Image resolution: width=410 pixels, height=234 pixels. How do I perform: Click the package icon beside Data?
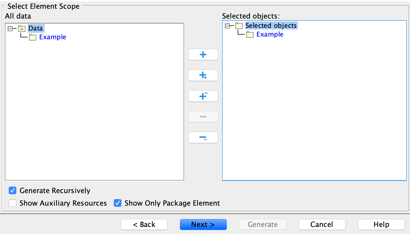tap(22, 28)
